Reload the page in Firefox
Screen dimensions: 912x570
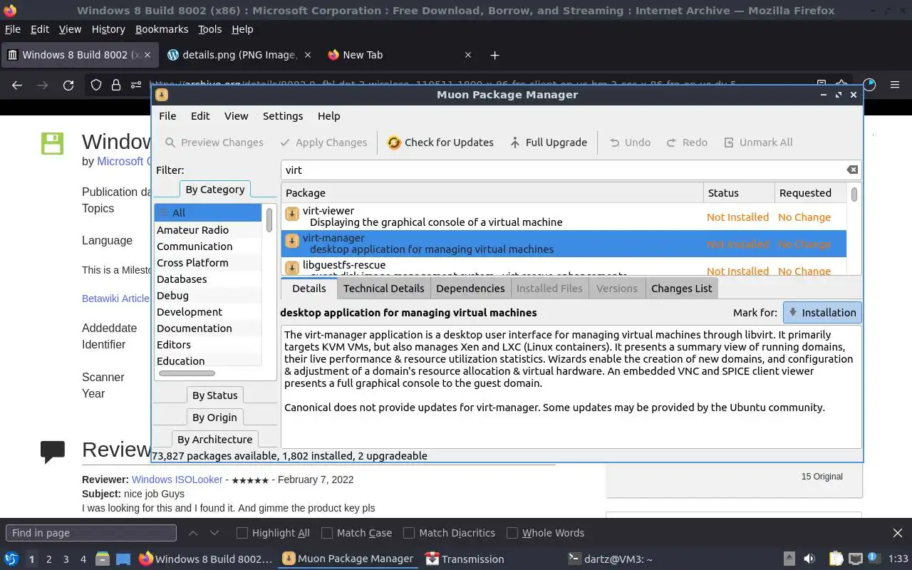pyautogui.click(x=68, y=85)
